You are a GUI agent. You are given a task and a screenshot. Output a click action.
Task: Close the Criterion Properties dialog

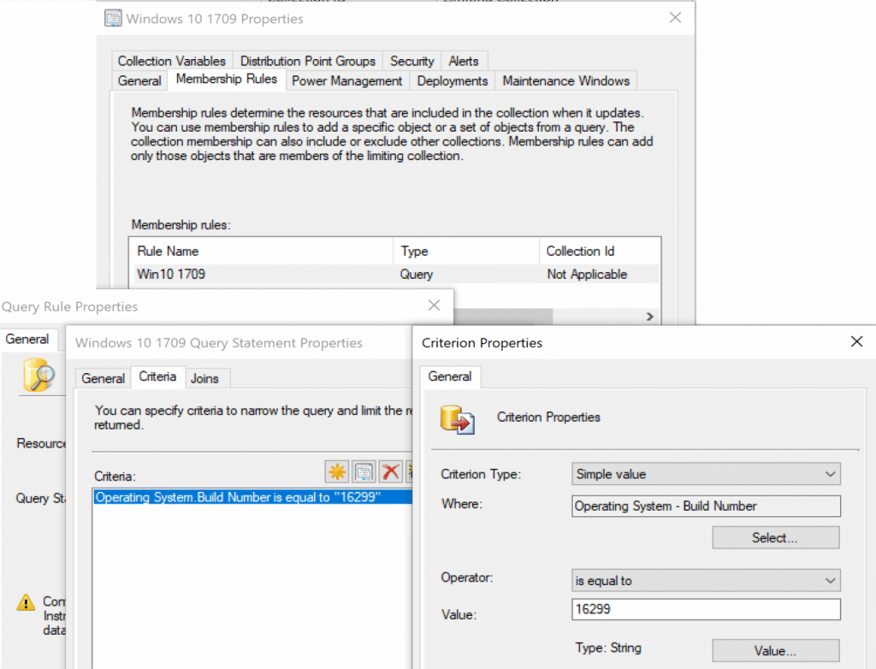(856, 342)
